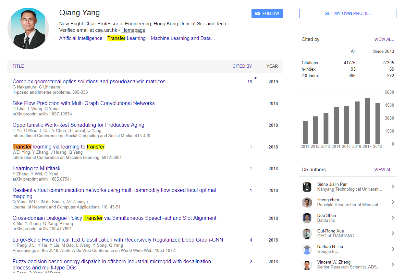The image size is (405, 273).
Task: View all co-authors list
Action: click(384, 170)
